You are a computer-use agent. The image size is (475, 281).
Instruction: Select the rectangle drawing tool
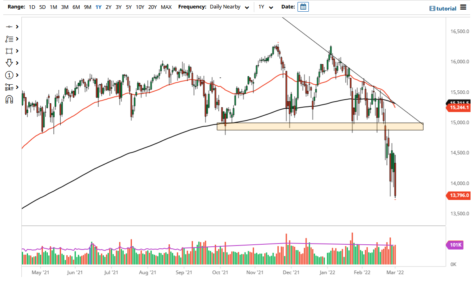coord(9,51)
